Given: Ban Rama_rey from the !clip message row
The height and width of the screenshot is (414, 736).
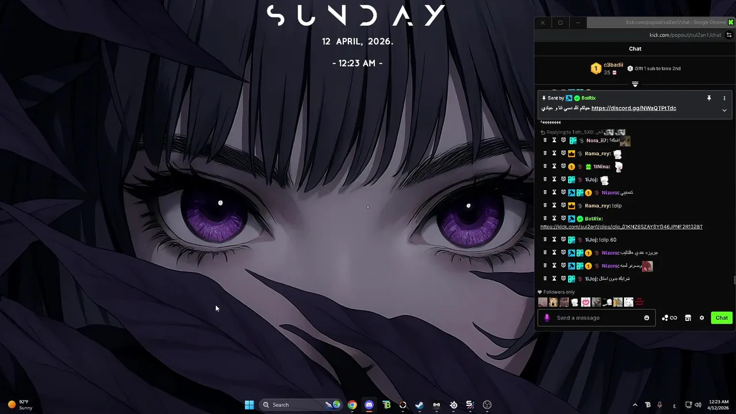Looking at the screenshot, I should pos(563,205).
